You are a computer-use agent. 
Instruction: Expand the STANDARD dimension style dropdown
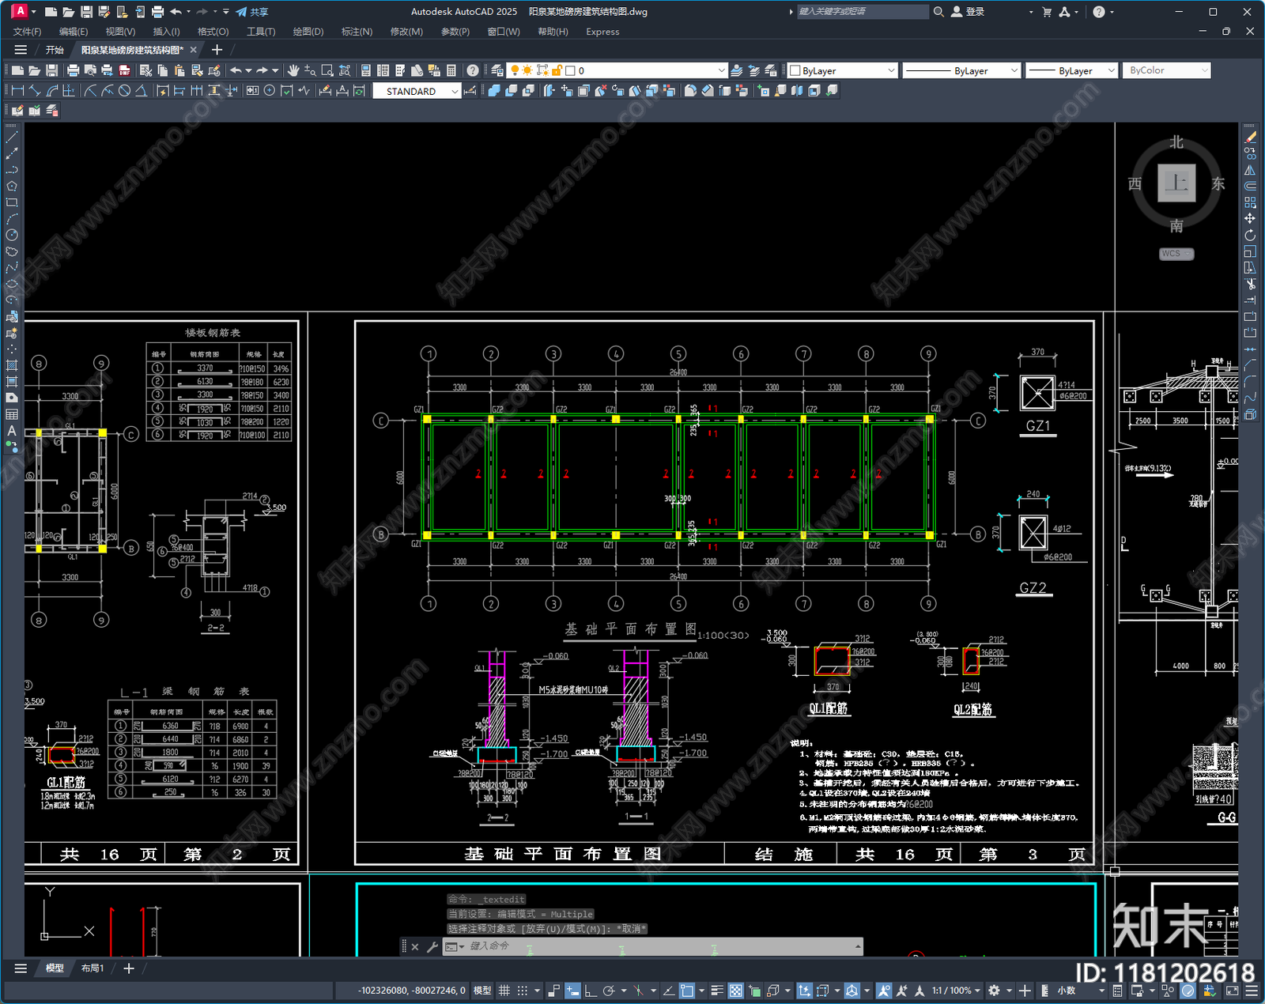pyautogui.click(x=455, y=91)
